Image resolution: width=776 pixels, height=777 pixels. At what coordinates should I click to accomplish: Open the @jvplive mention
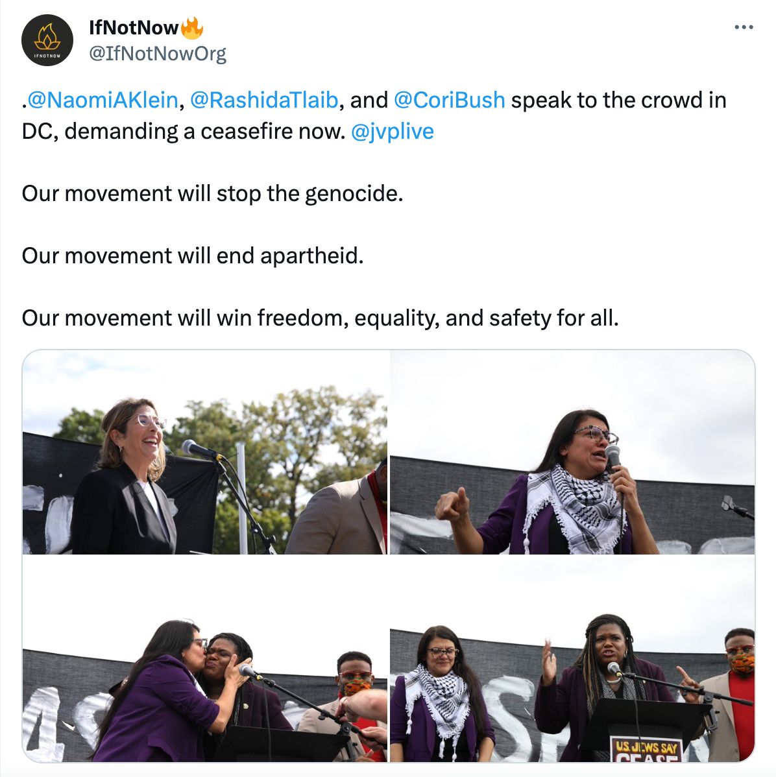coord(392,131)
